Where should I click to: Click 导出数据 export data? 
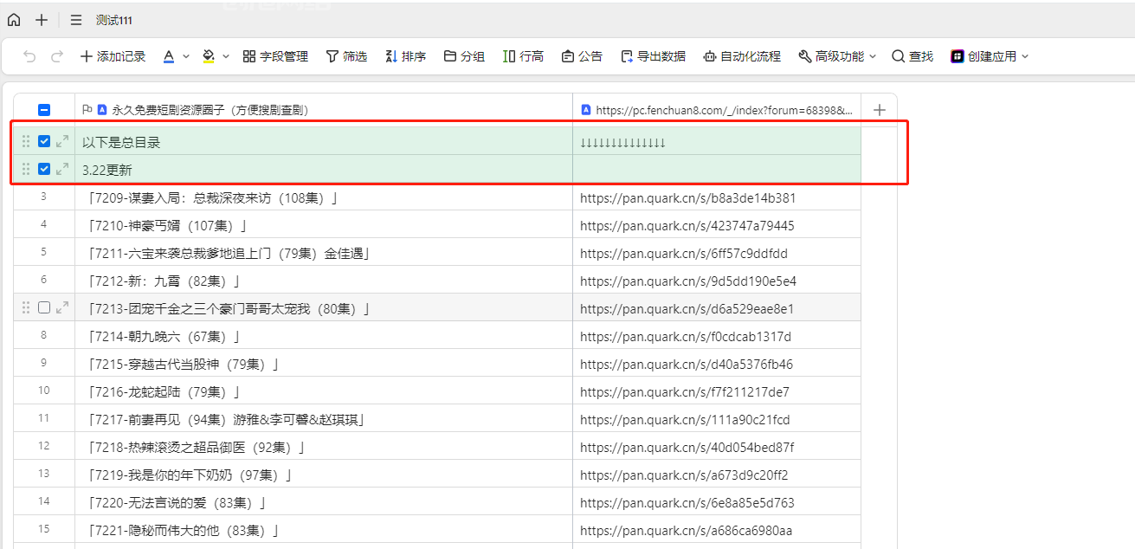(653, 56)
